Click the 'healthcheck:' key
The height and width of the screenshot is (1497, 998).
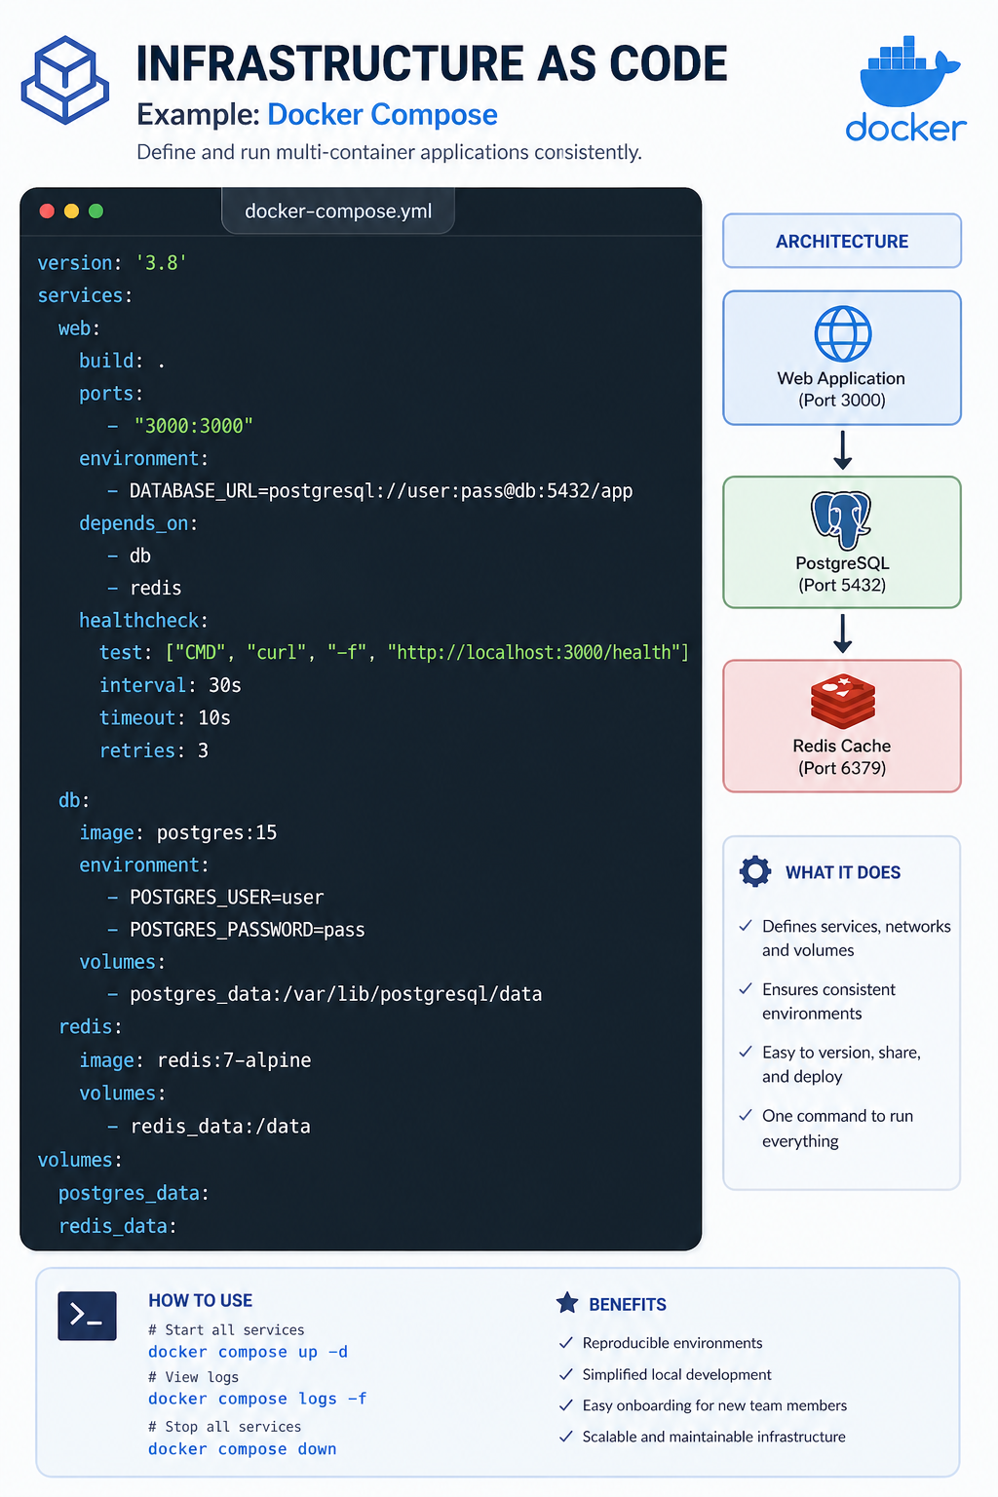[x=143, y=621]
